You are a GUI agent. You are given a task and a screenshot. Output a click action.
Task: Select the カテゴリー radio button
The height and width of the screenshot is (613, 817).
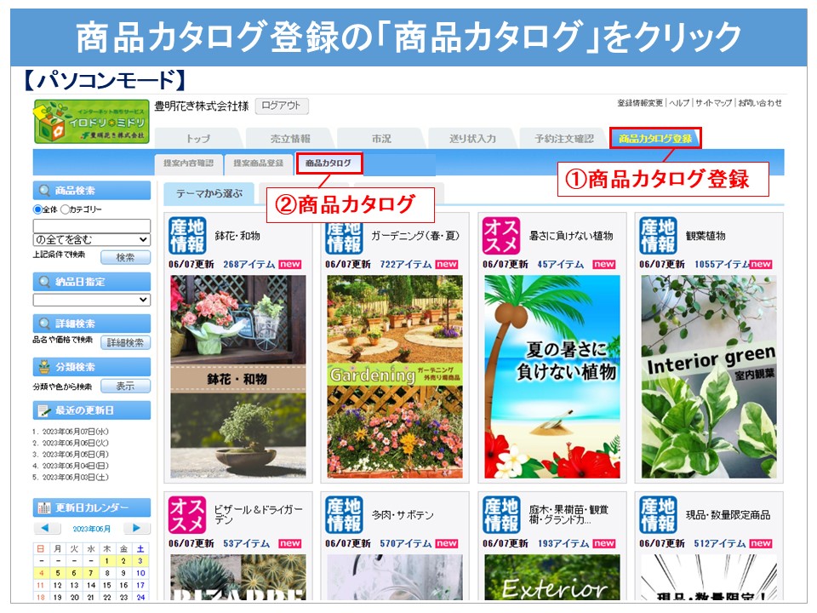pyautogui.click(x=66, y=209)
